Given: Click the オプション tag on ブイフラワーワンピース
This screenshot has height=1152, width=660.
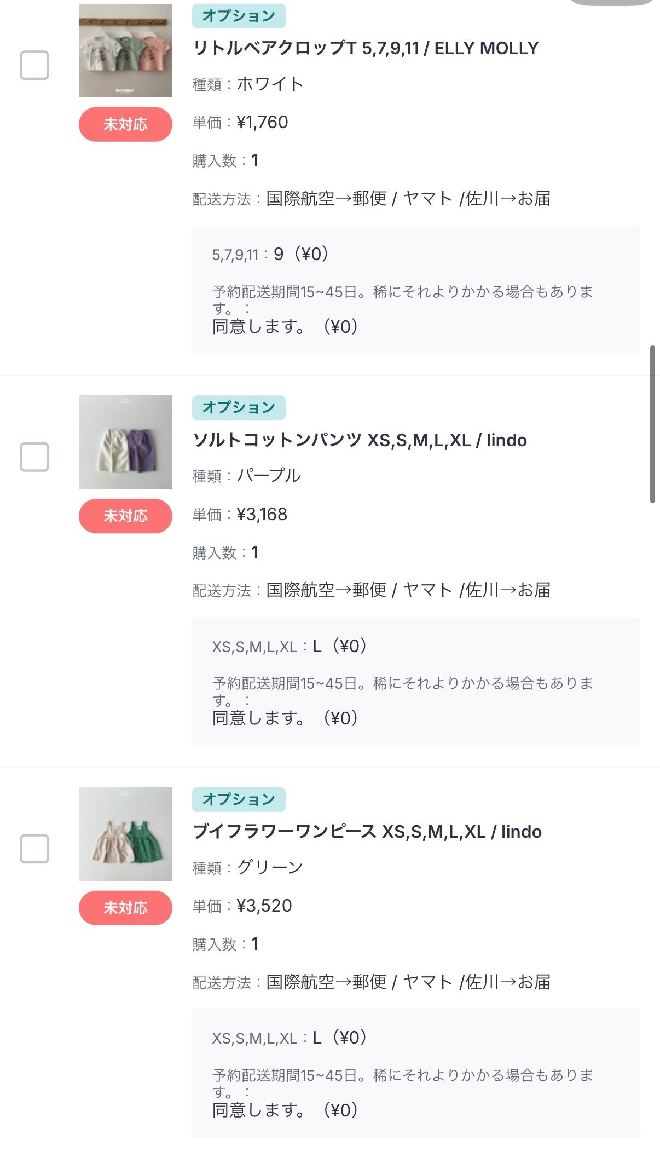Looking at the screenshot, I should coord(239,799).
